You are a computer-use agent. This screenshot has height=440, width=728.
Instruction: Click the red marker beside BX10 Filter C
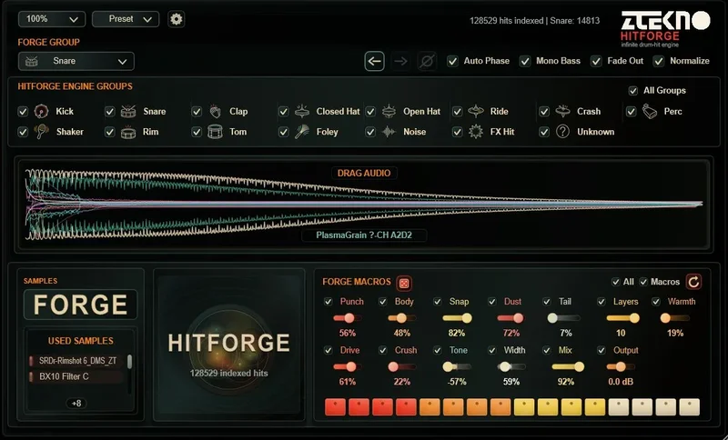(32, 376)
